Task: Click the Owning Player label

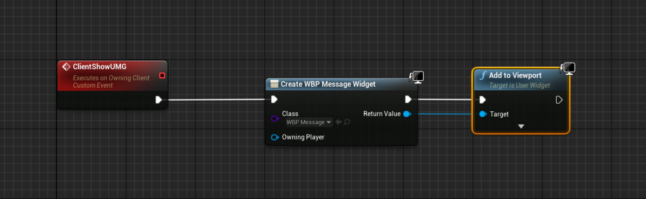Action: (x=303, y=137)
